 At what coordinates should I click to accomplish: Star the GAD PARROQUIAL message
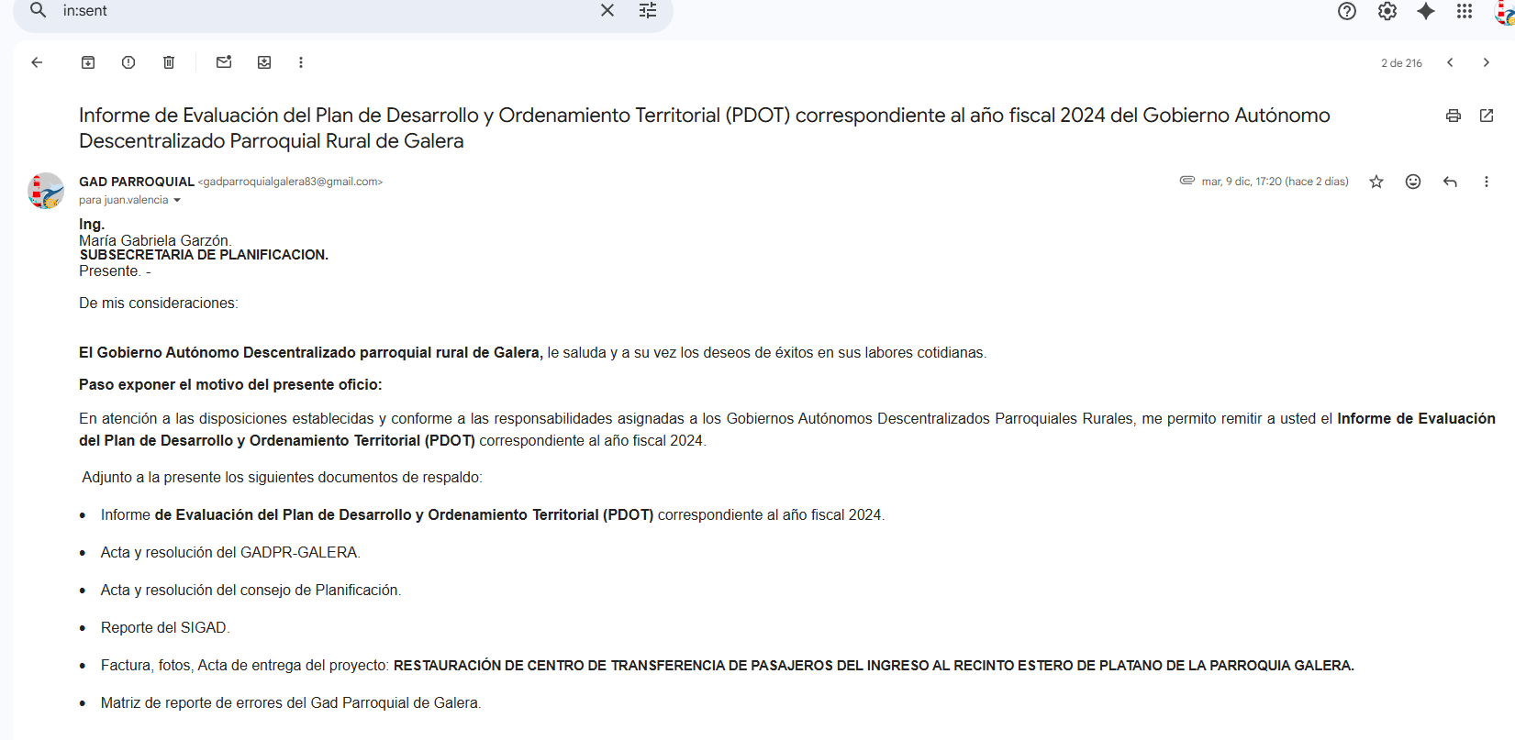coord(1376,182)
